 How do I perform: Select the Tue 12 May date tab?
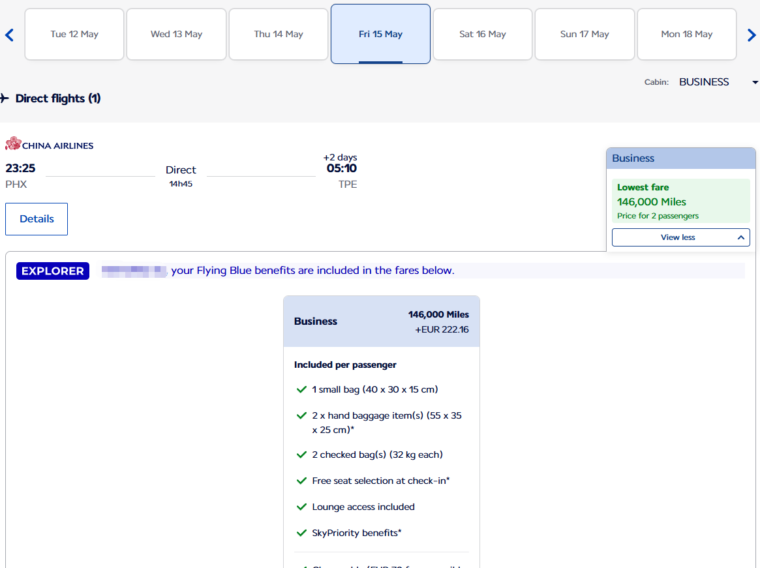pyautogui.click(x=74, y=35)
